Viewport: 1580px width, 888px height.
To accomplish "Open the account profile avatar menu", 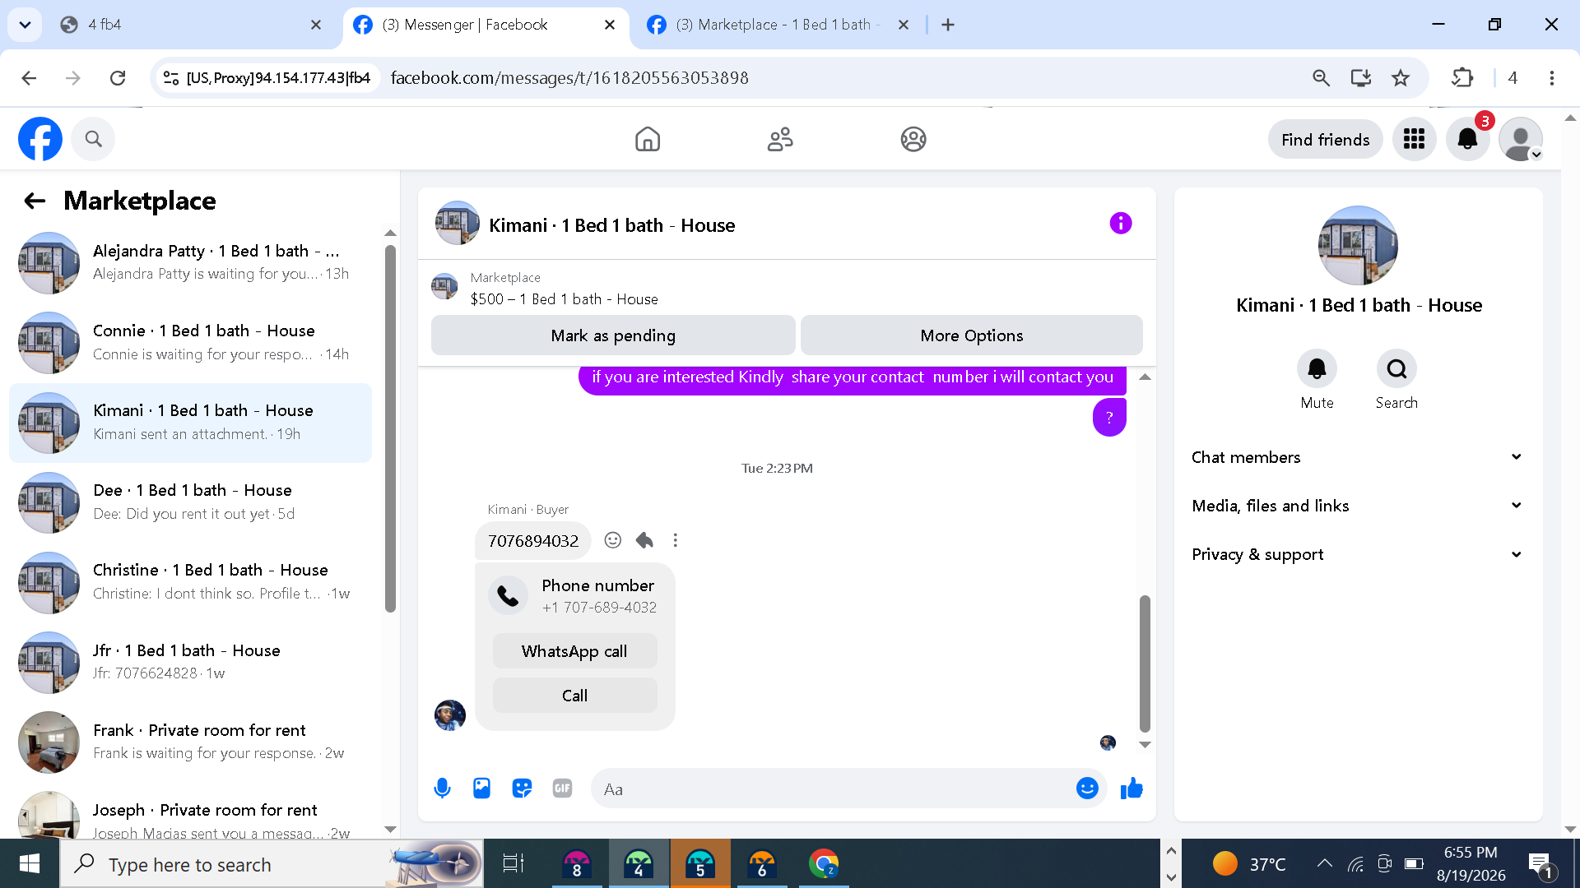I will [x=1520, y=139].
